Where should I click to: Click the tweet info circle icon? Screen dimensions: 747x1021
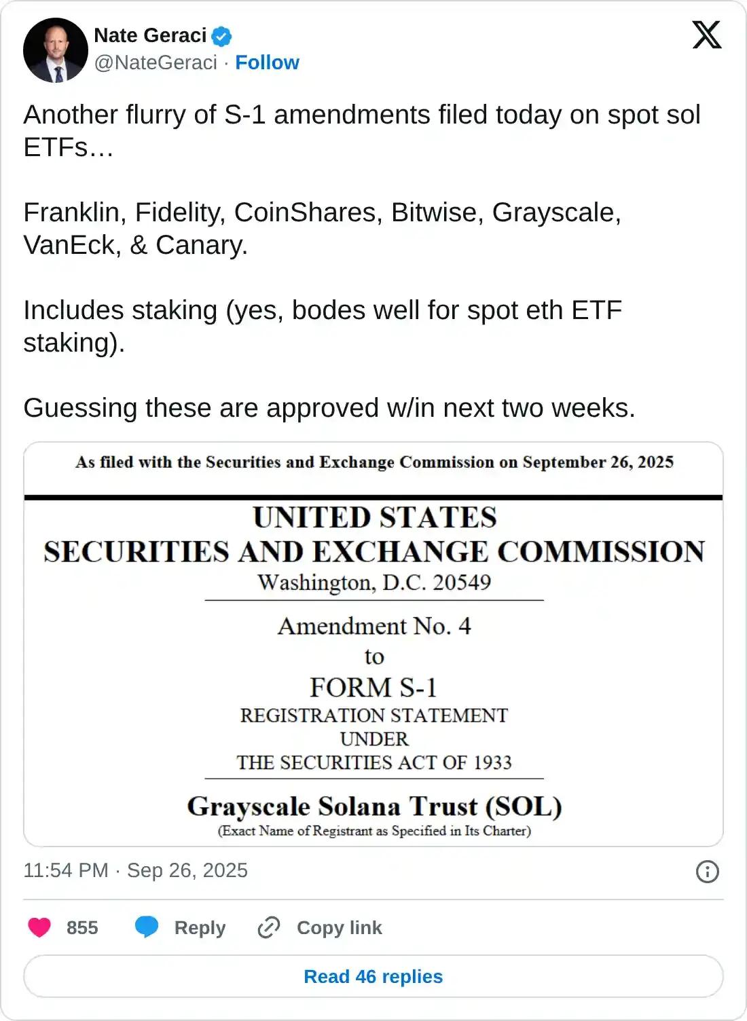point(707,872)
